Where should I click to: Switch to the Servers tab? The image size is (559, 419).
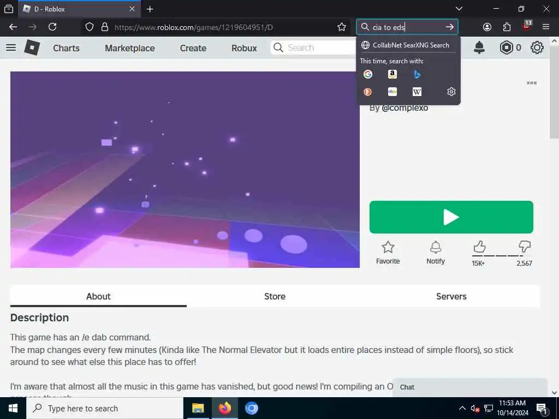(451, 296)
